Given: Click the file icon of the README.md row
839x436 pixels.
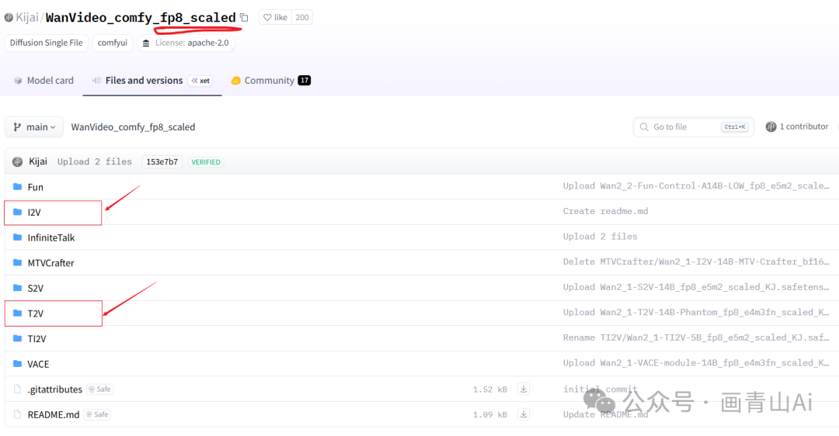Looking at the screenshot, I should tap(18, 414).
